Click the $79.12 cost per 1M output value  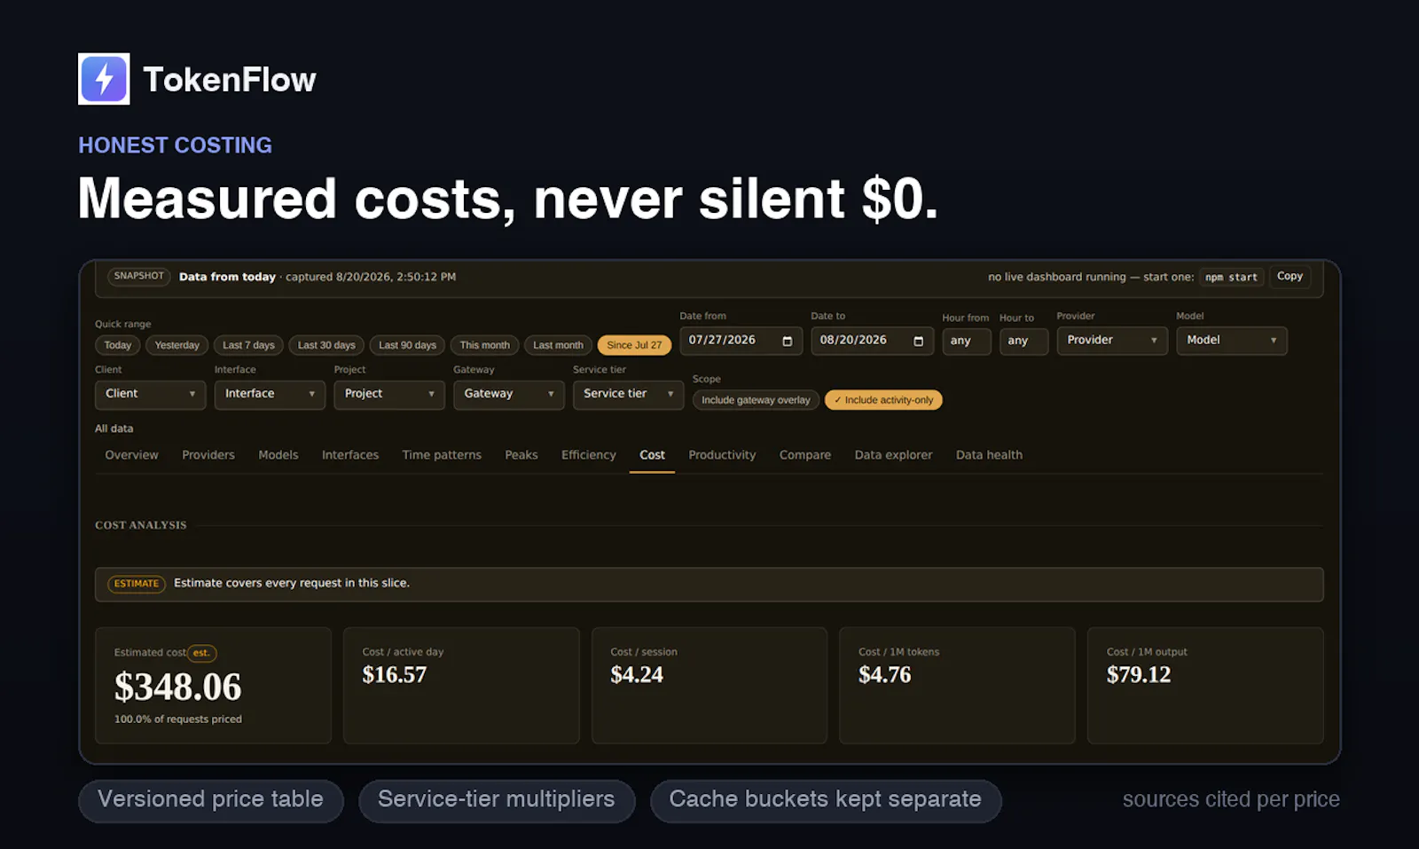tap(1139, 675)
